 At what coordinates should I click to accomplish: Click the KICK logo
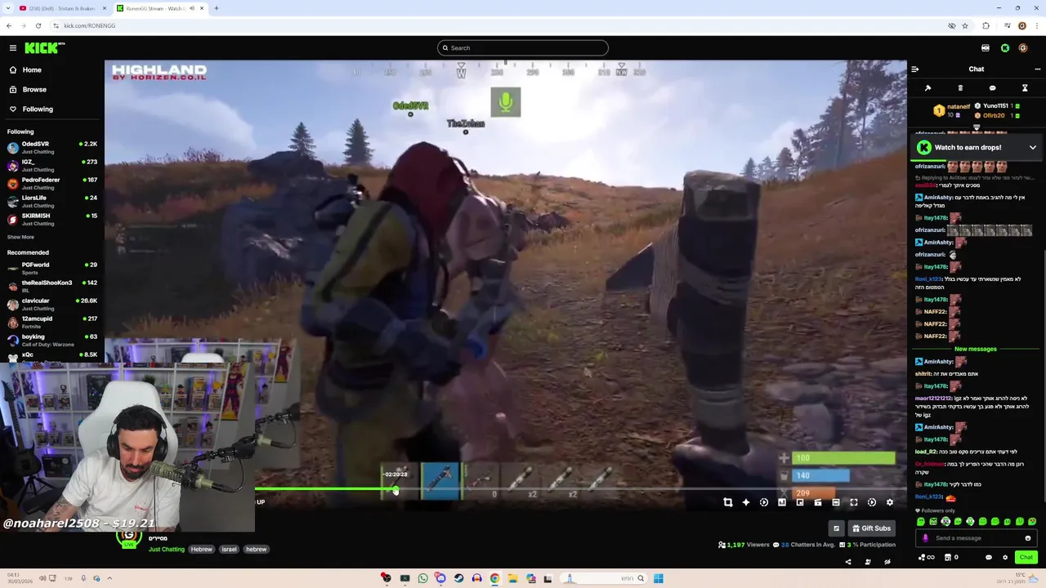[43, 48]
